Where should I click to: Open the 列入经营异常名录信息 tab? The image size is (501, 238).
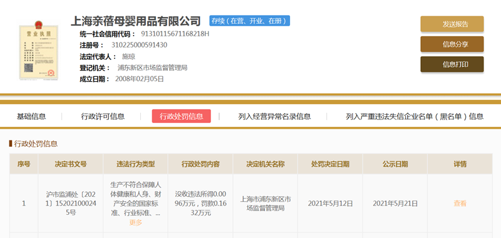point(274,116)
